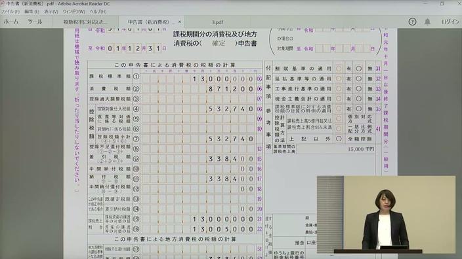462x259 pixels.
Task: Click the ログイン button
Action: 450,22
